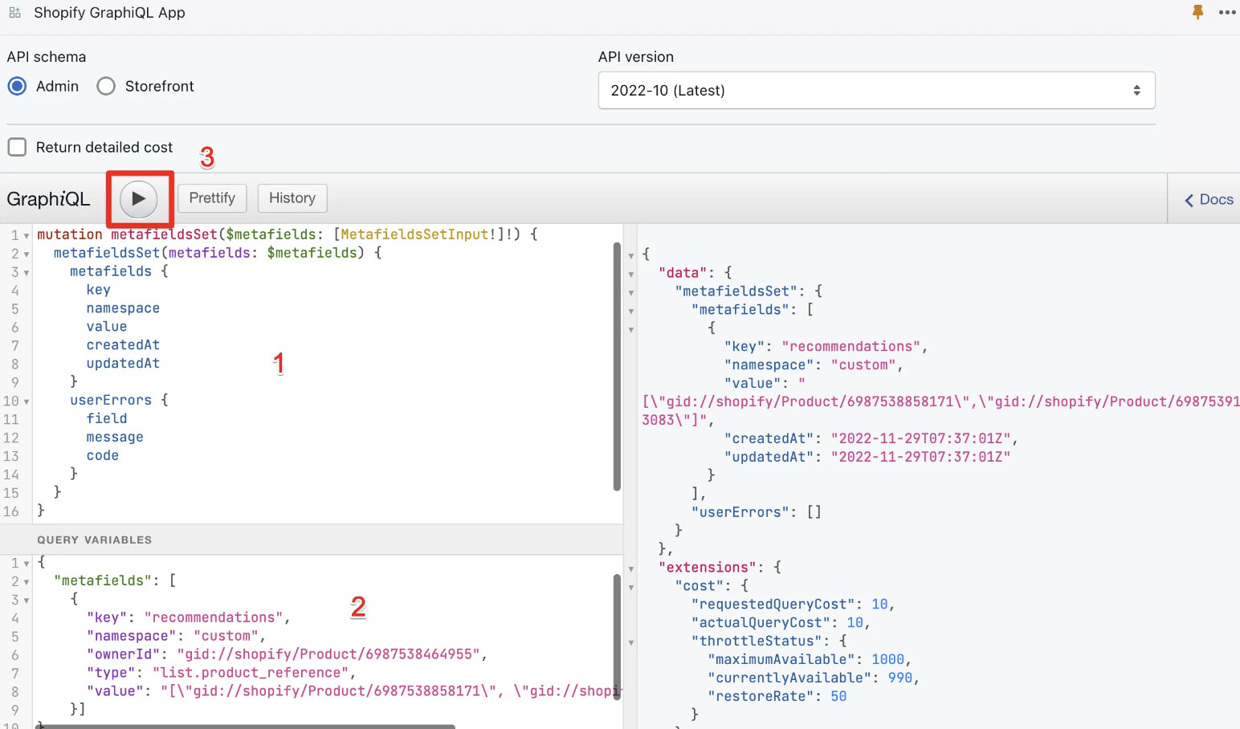Open the Docs explorer panel
Viewport: 1240px width, 729px height.
[1209, 199]
